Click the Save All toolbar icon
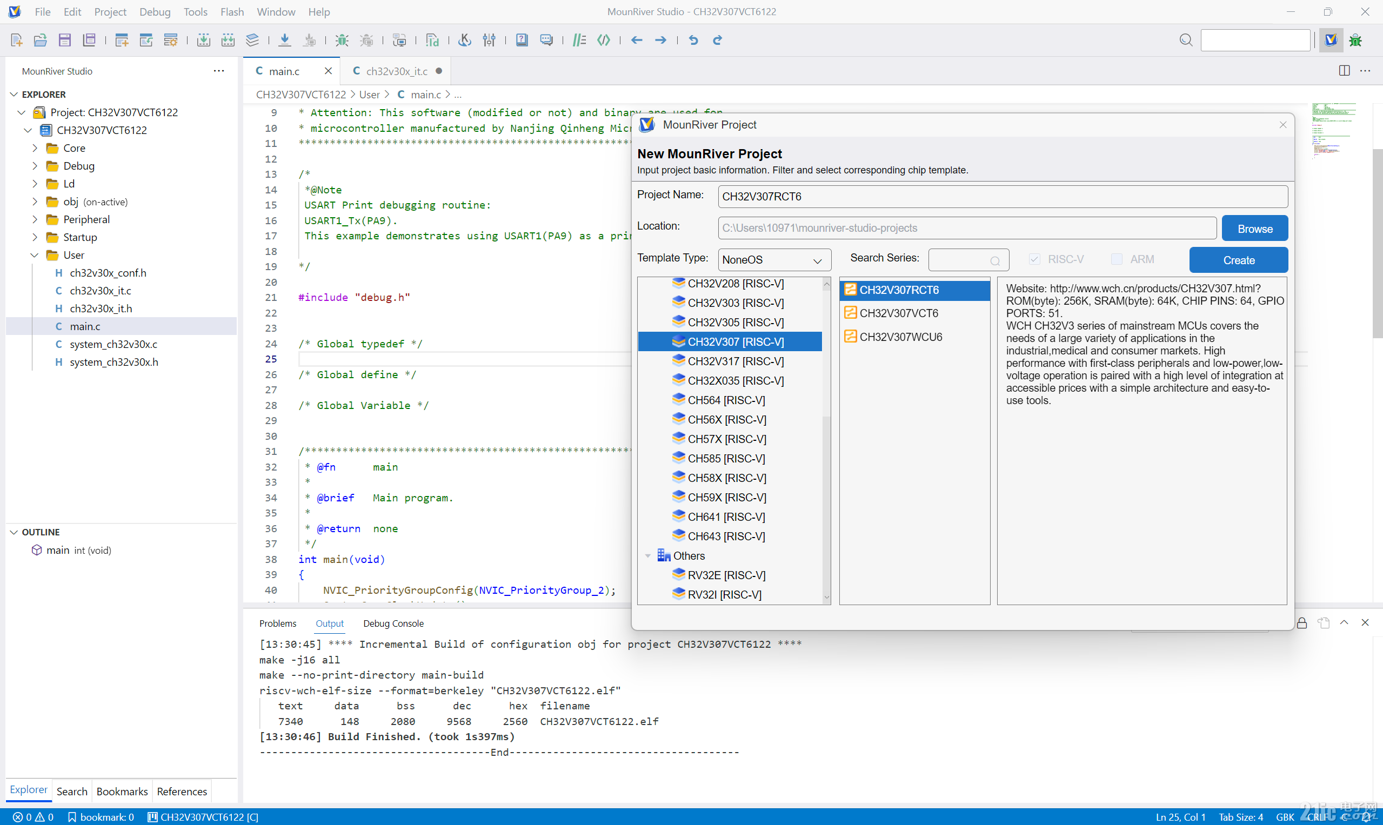This screenshot has width=1383, height=825. [x=89, y=40]
